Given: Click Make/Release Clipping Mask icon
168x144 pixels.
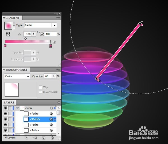Looking at the screenshot, I should coord(26,138).
